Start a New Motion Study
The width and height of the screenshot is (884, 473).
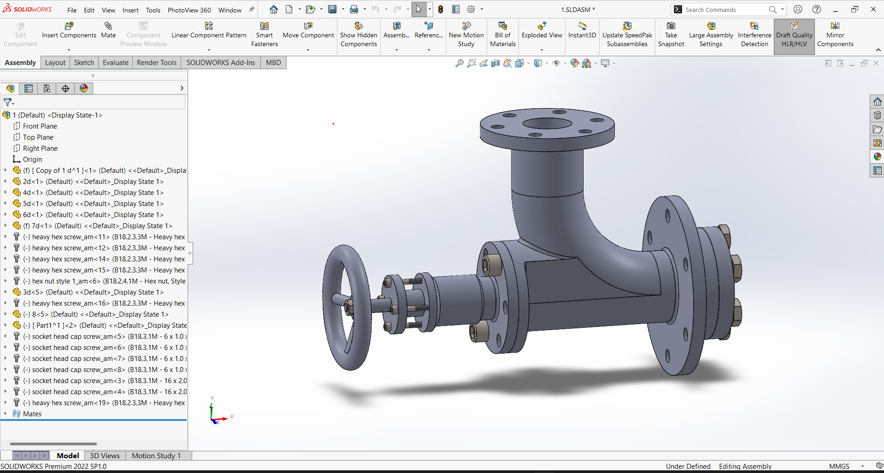(x=466, y=35)
